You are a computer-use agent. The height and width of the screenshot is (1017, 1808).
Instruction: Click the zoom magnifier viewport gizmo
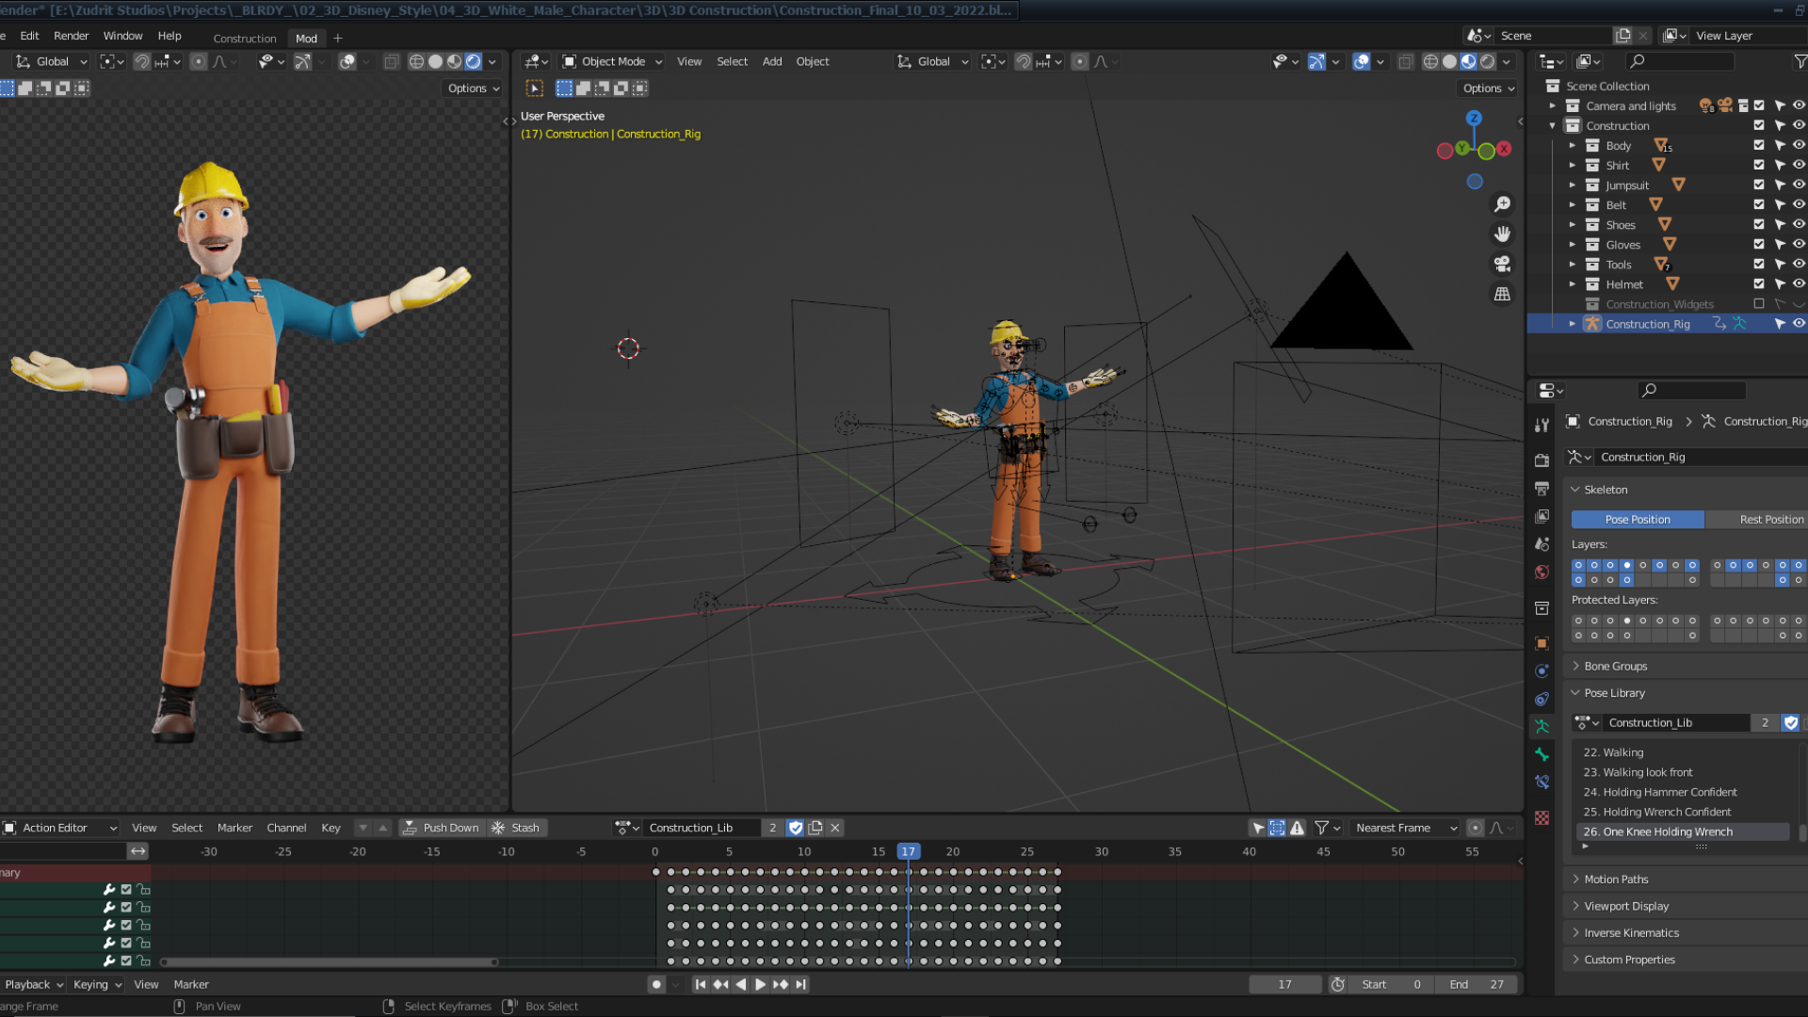tap(1502, 204)
